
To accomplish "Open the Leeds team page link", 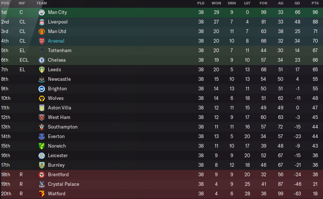I will point(55,70).
